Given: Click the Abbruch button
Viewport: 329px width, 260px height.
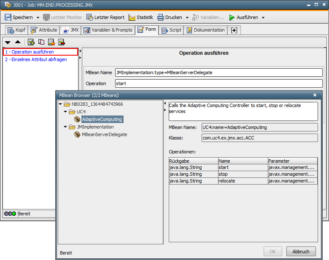Looking at the screenshot, I should point(301,252).
